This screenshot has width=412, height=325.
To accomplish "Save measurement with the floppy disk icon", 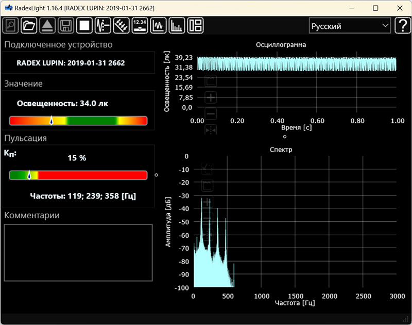I will [65, 25].
